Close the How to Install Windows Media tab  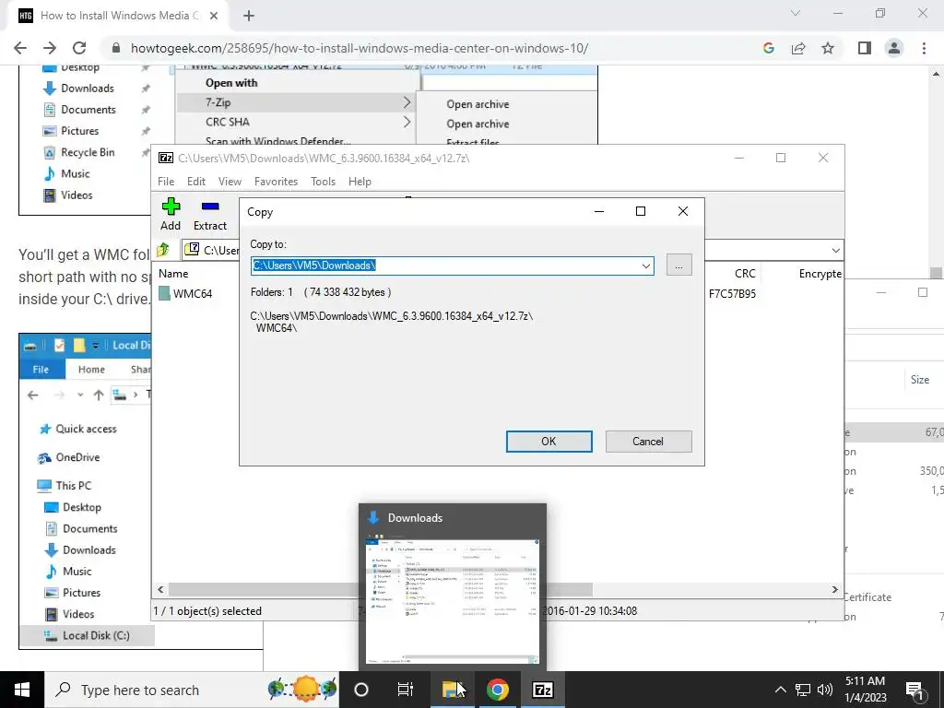click(213, 16)
